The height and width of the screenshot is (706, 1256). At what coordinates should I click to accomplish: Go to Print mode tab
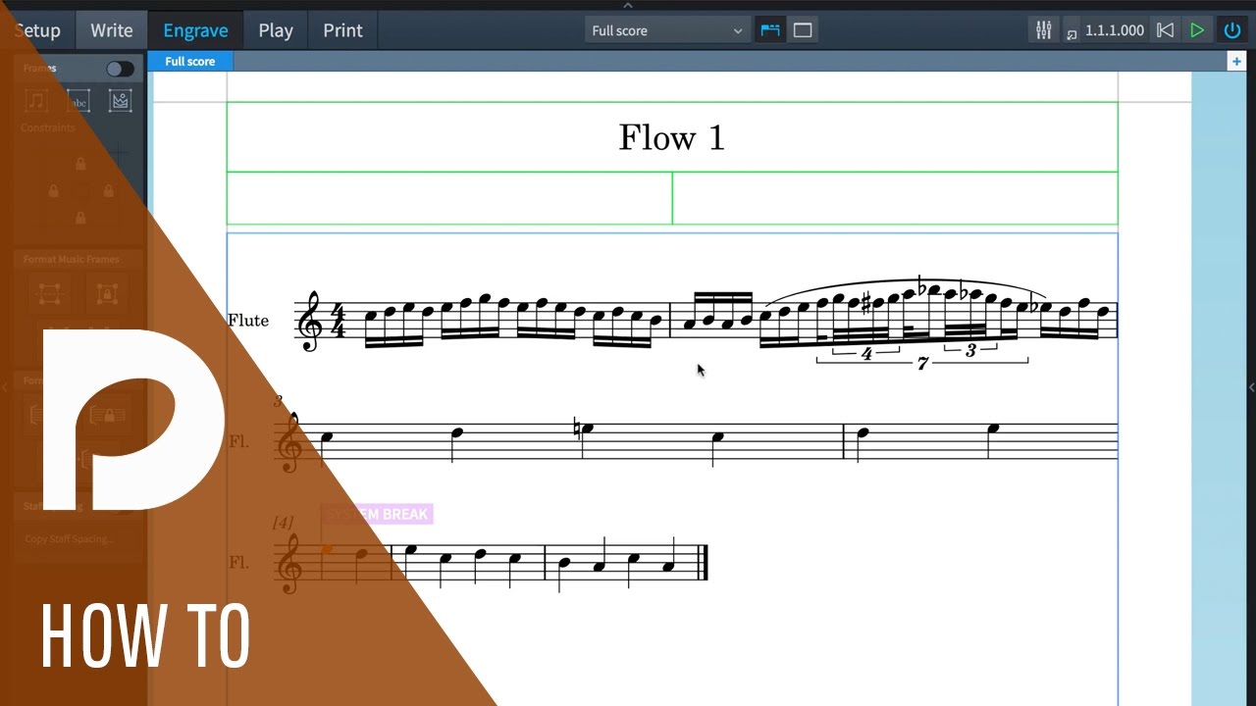coord(343,30)
